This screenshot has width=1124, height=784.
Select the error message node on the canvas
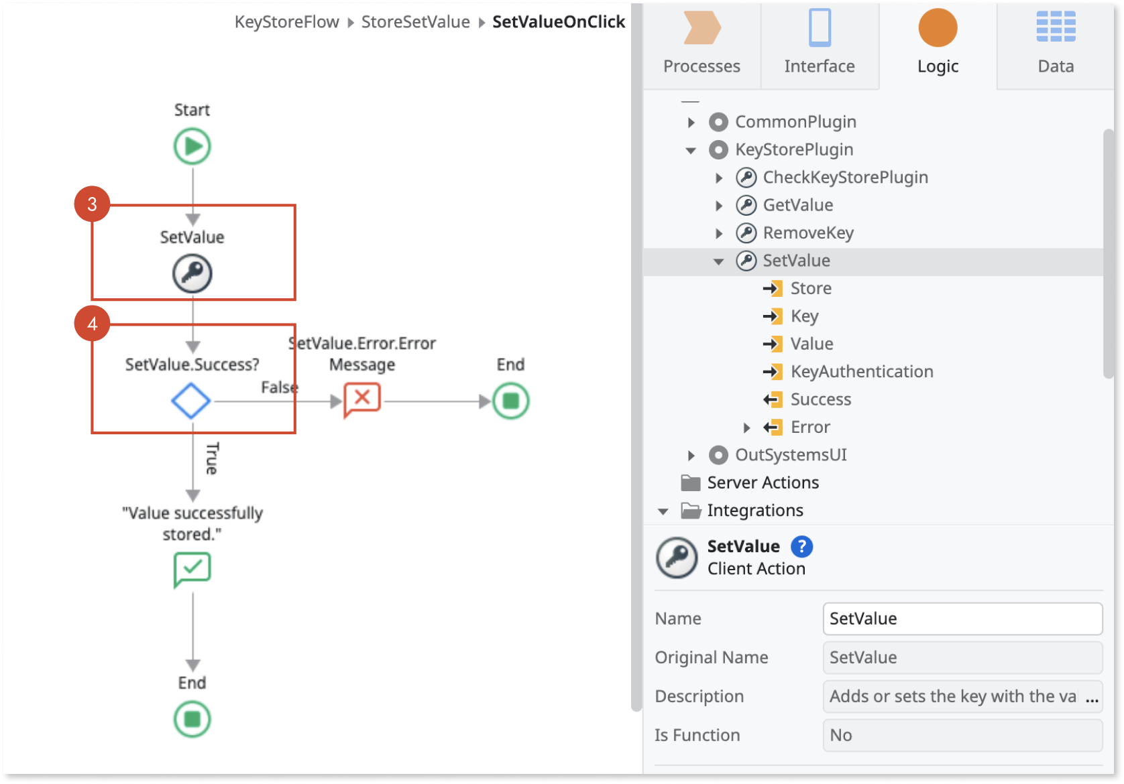pos(361,399)
